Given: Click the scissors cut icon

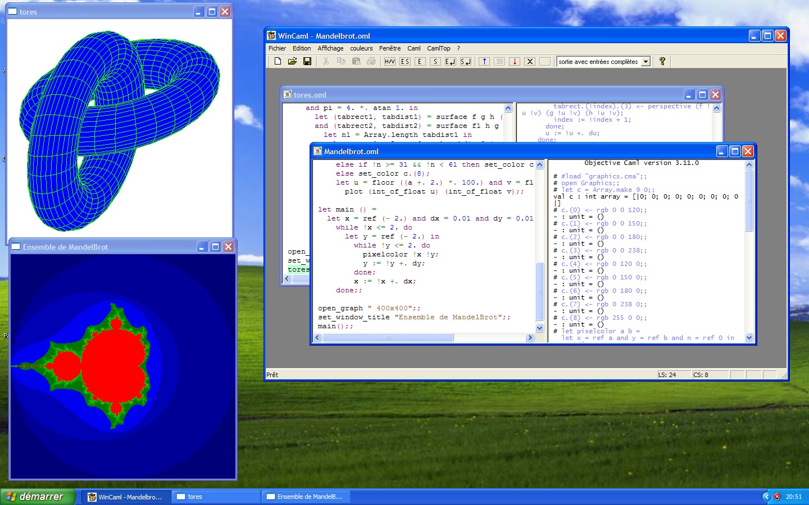Looking at the screenshot, I should click(326, 61).
